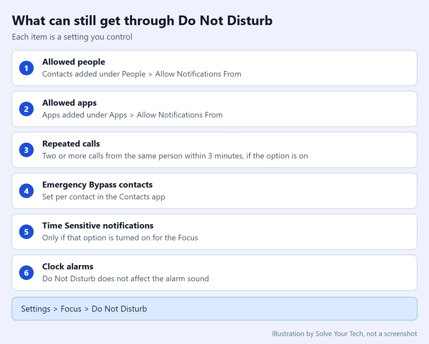The height and width of the screenshot is (344, 429).
Task: Select the "Repeated calls" heading
Action: pyautogui.click(x=71, y=144)
